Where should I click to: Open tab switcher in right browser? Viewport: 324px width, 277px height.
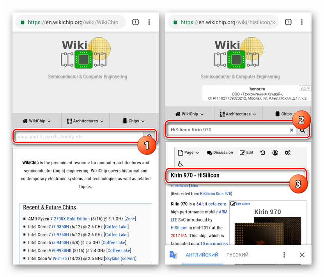coord(288,22)
